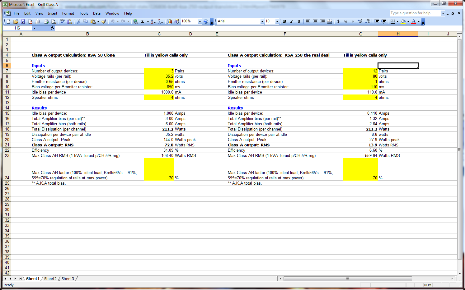
Task: Open the Format menu
Action: click(x=68, y=13)
